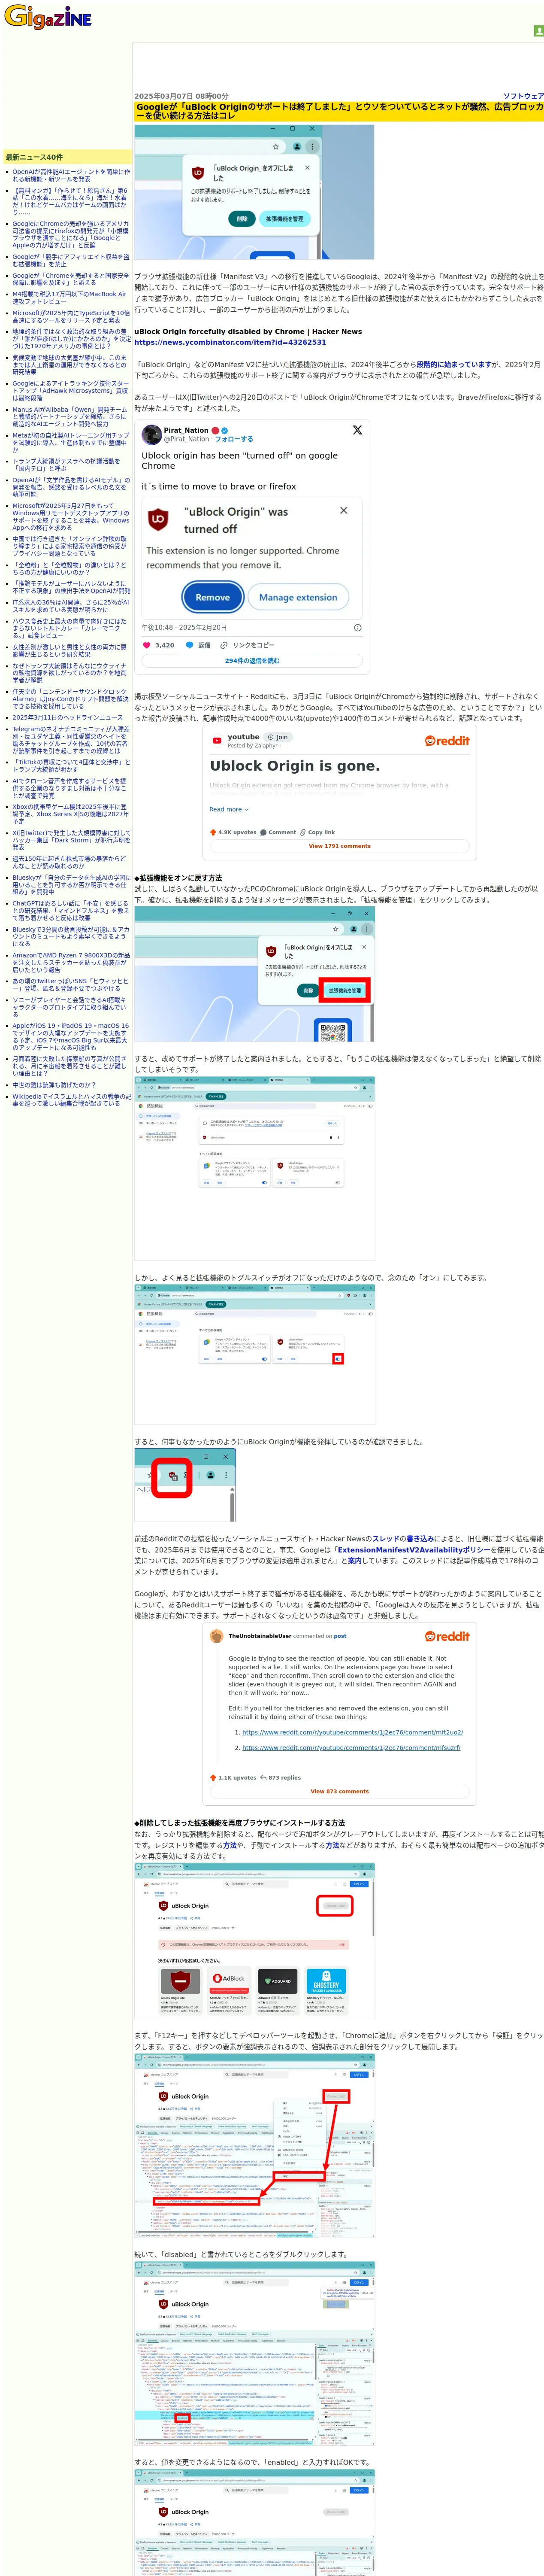Sidebar: open 勝手にアフィリエイト収益を盗む拡張機能 article
This screenshot has width=544, height=2576.
coord(71,261)
